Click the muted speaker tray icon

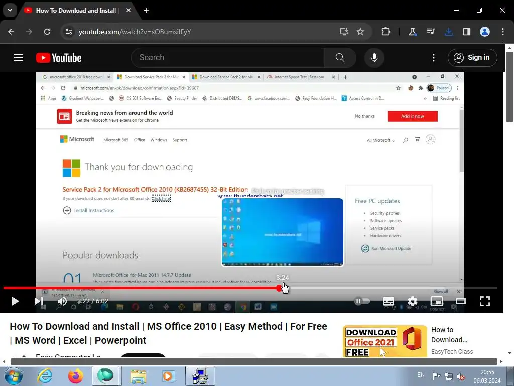click(461, 376)
